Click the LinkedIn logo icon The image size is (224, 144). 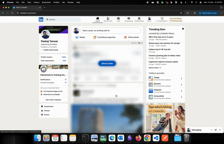click(41, 19)
